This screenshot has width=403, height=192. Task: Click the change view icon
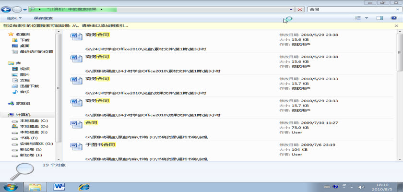point(358,18)
